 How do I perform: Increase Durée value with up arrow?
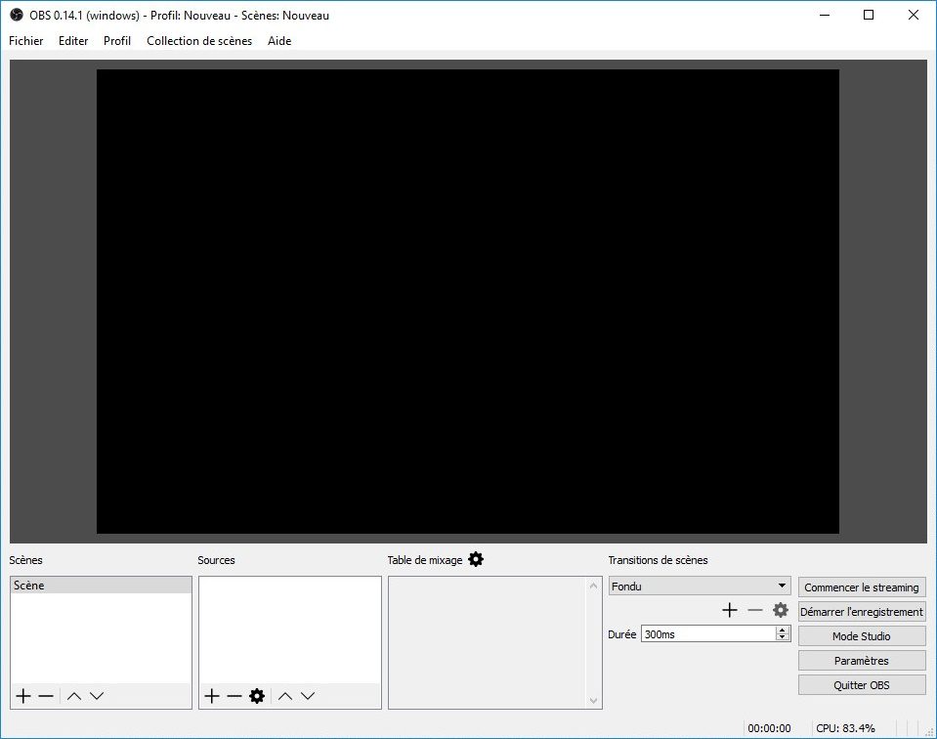point(782,630)
